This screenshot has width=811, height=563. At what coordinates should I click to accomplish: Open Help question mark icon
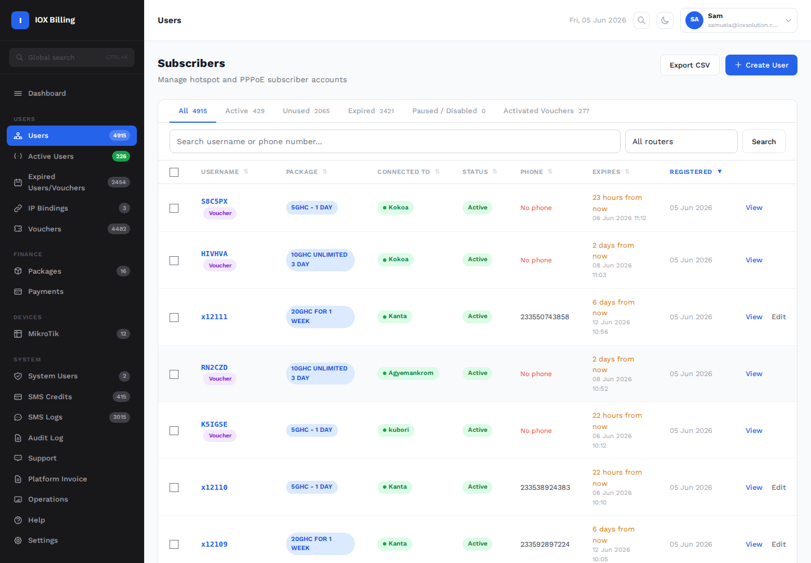pos(18,520)
